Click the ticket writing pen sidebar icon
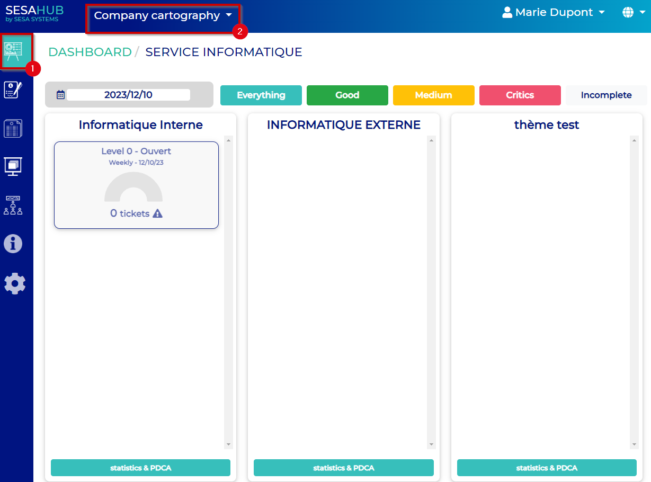The height and width of the screenshot is (482, 651). click(x=13, y=90)
